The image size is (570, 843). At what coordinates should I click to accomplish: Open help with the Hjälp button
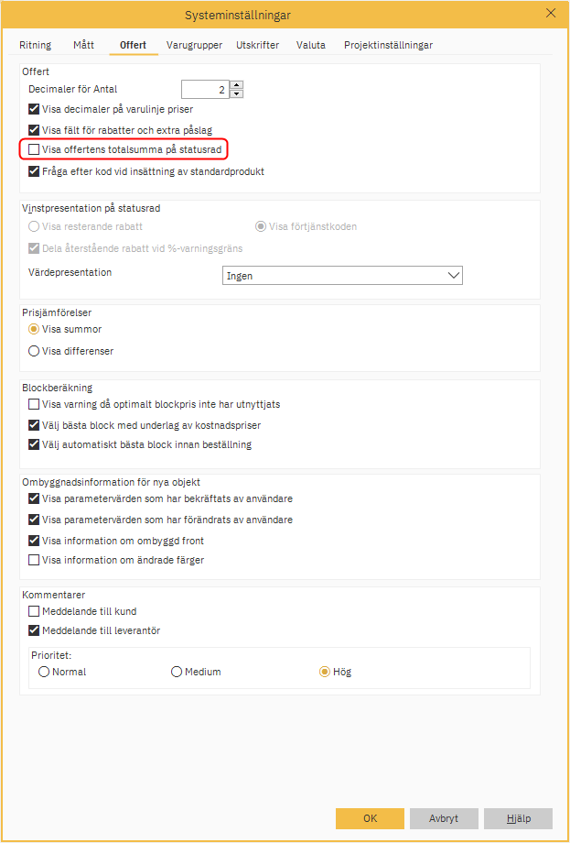pos(519,818)
